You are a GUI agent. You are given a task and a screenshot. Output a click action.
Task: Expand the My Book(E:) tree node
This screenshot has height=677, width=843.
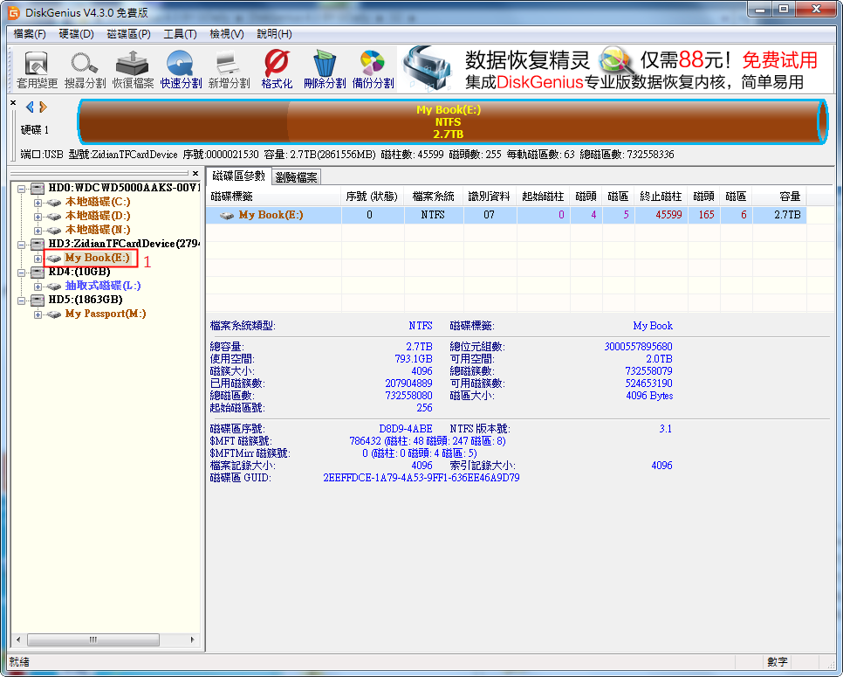[x=38, y=259]
